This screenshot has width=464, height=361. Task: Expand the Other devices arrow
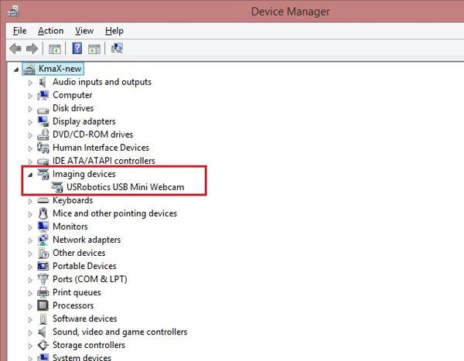[x=30, y=254]
